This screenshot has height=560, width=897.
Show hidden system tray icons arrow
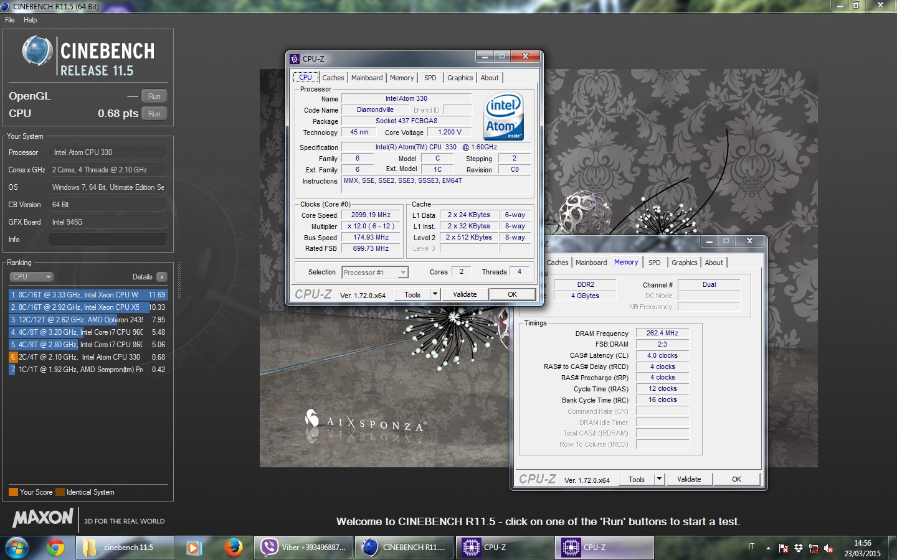pyautogui.click(x=768, y=548)
